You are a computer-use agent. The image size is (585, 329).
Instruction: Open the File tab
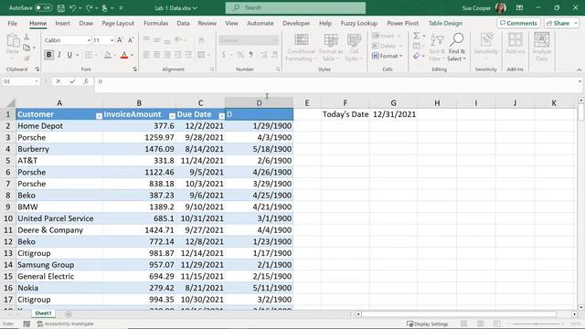click(12, 23)
